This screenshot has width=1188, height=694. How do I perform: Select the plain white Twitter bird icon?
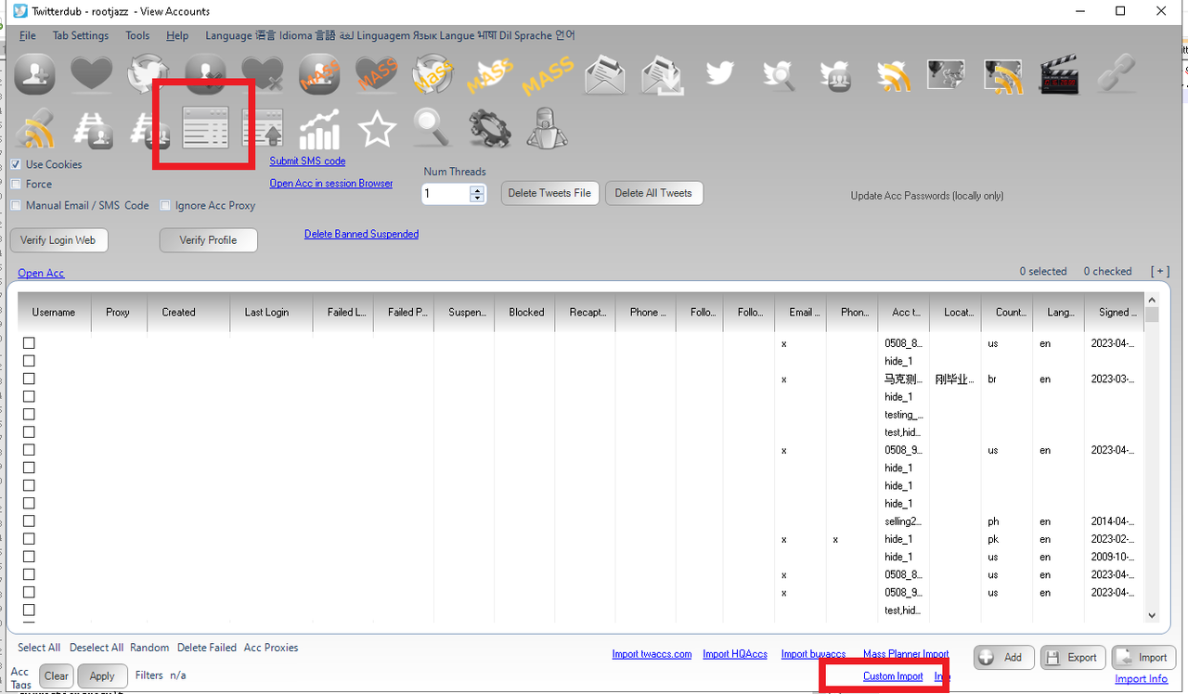coord(720,73)
